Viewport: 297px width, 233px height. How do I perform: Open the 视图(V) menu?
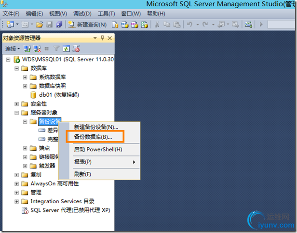click(58, 13)
